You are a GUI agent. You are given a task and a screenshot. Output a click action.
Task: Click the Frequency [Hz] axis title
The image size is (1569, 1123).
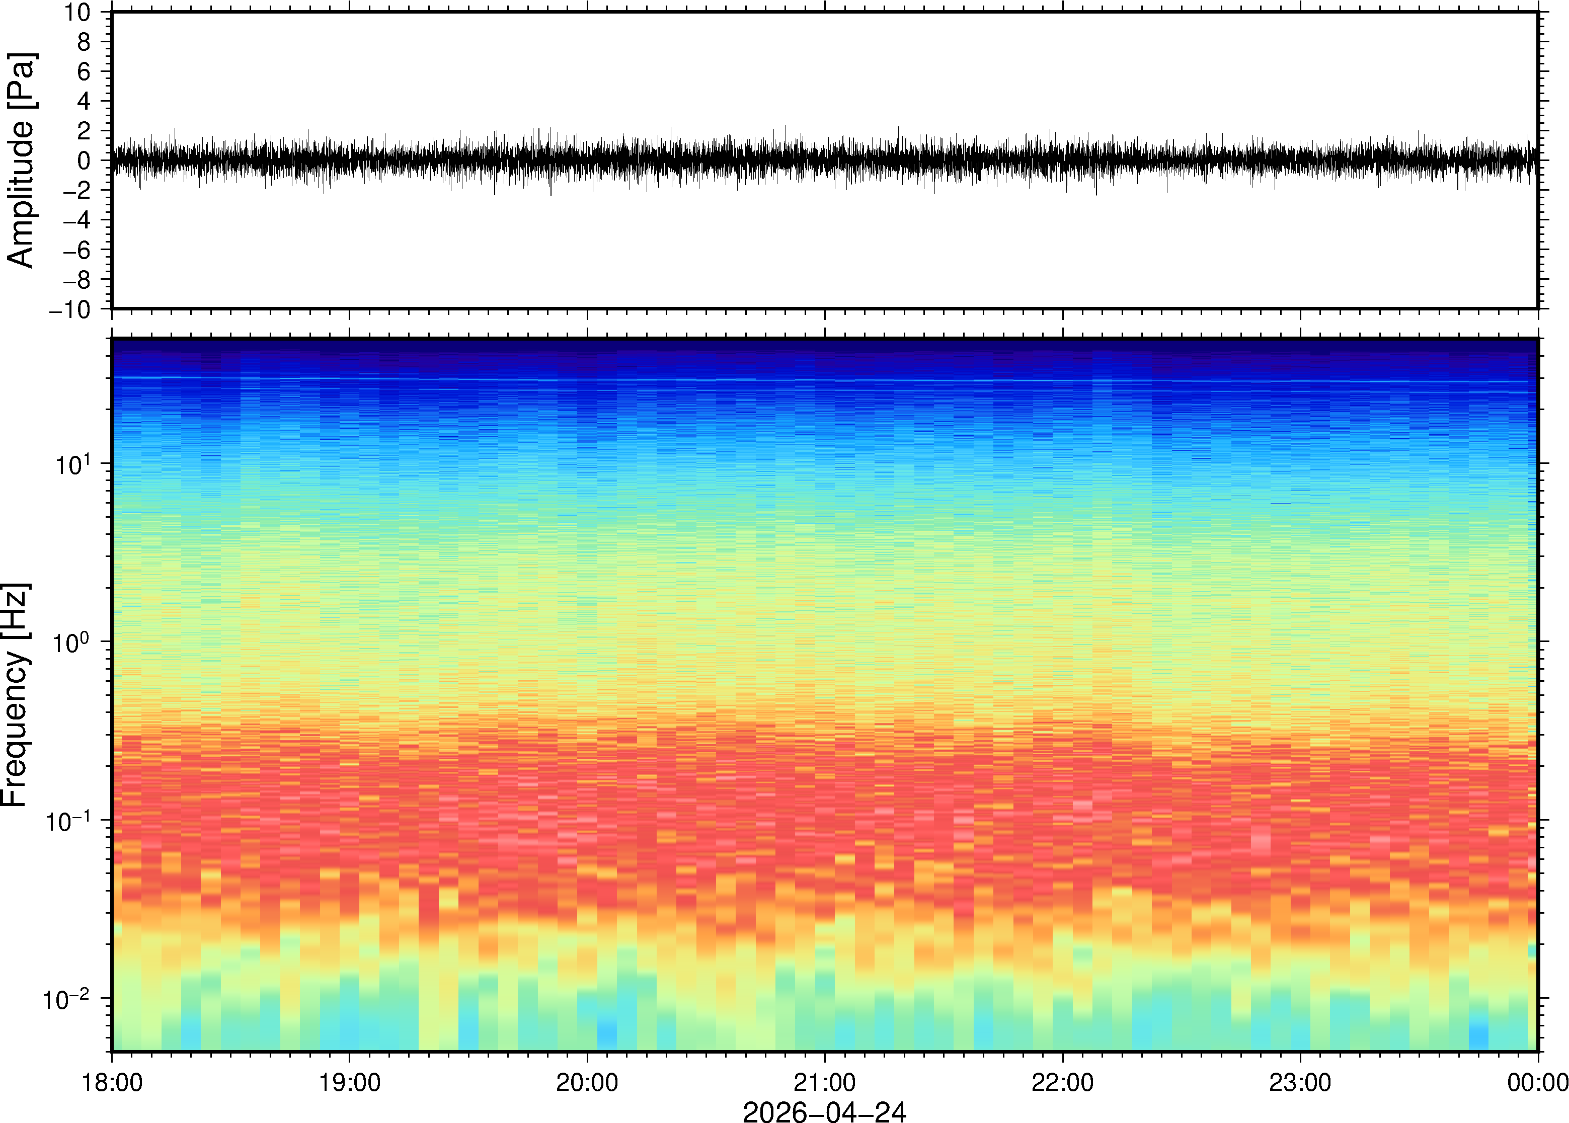(x=15, y=694)
